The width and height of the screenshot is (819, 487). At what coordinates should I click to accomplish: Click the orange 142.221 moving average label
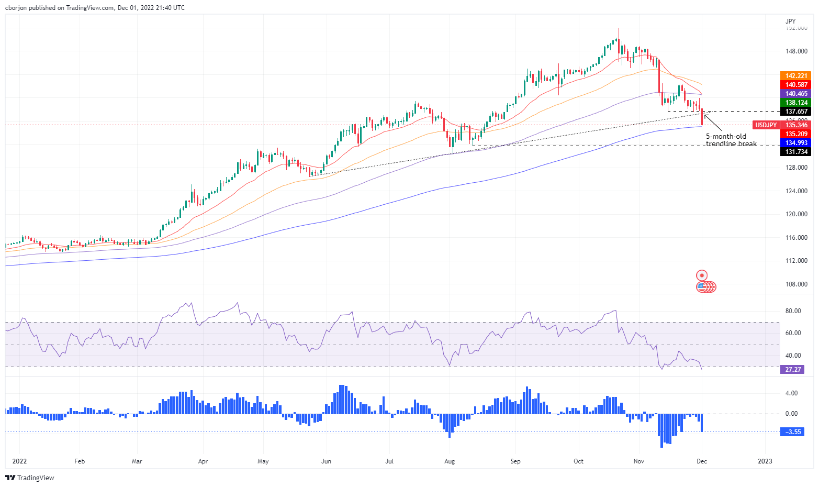(x=795, y=76)
